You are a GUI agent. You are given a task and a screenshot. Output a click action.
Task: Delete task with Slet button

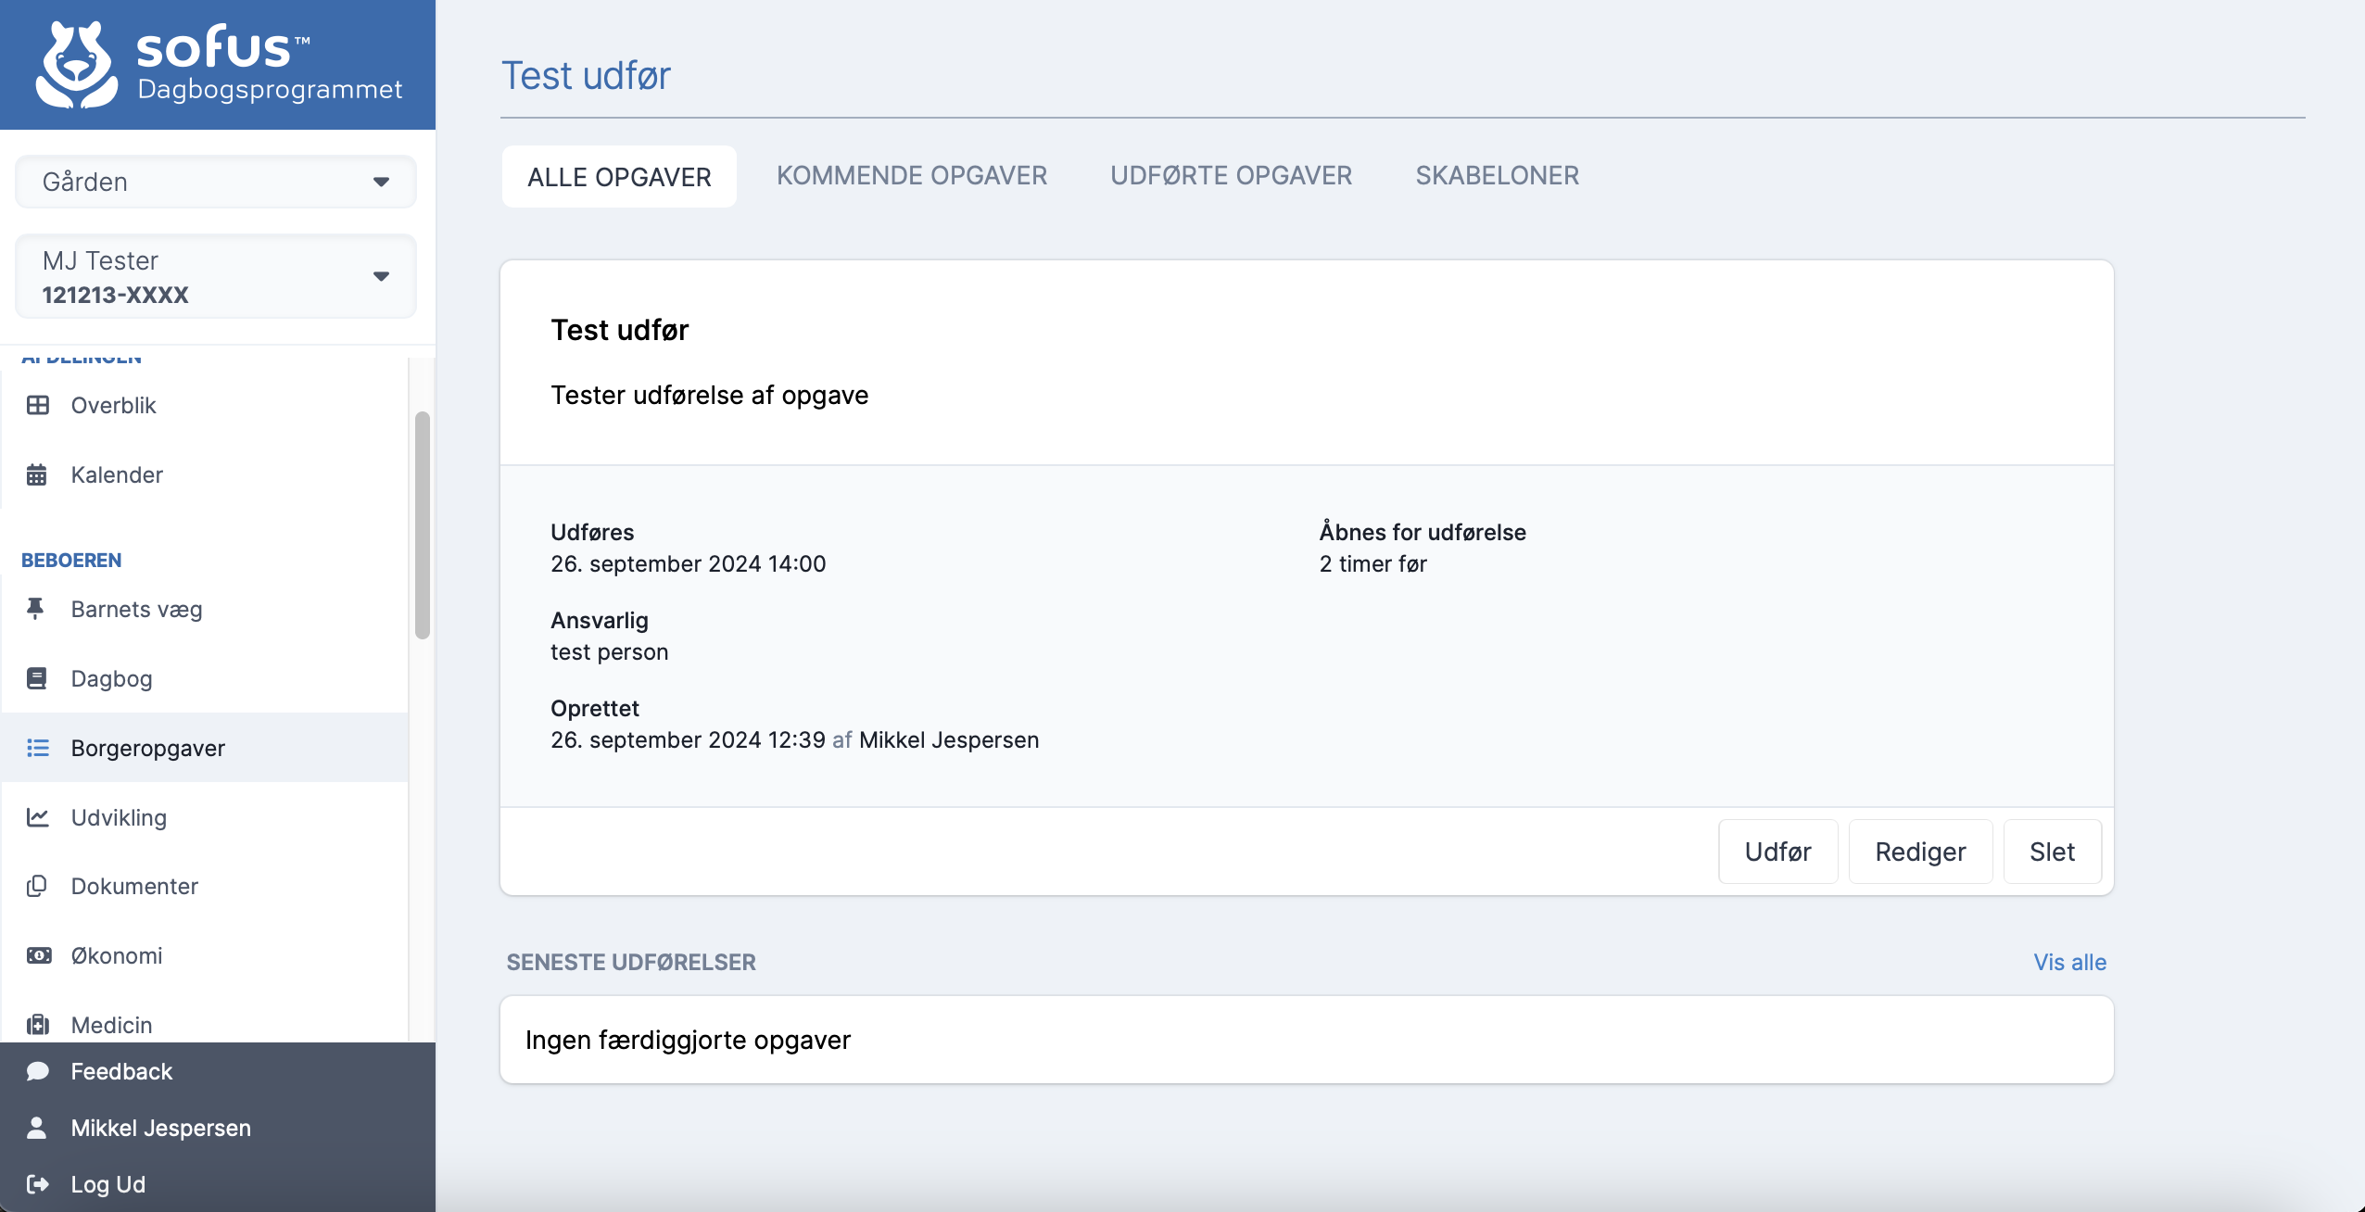tap(2051, 852)
